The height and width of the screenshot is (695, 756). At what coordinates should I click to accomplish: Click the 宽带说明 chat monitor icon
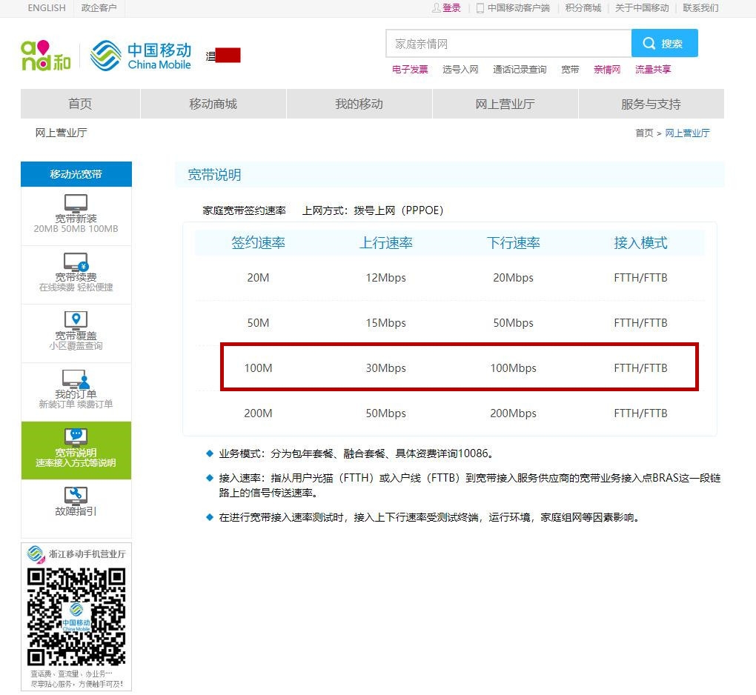76,437
